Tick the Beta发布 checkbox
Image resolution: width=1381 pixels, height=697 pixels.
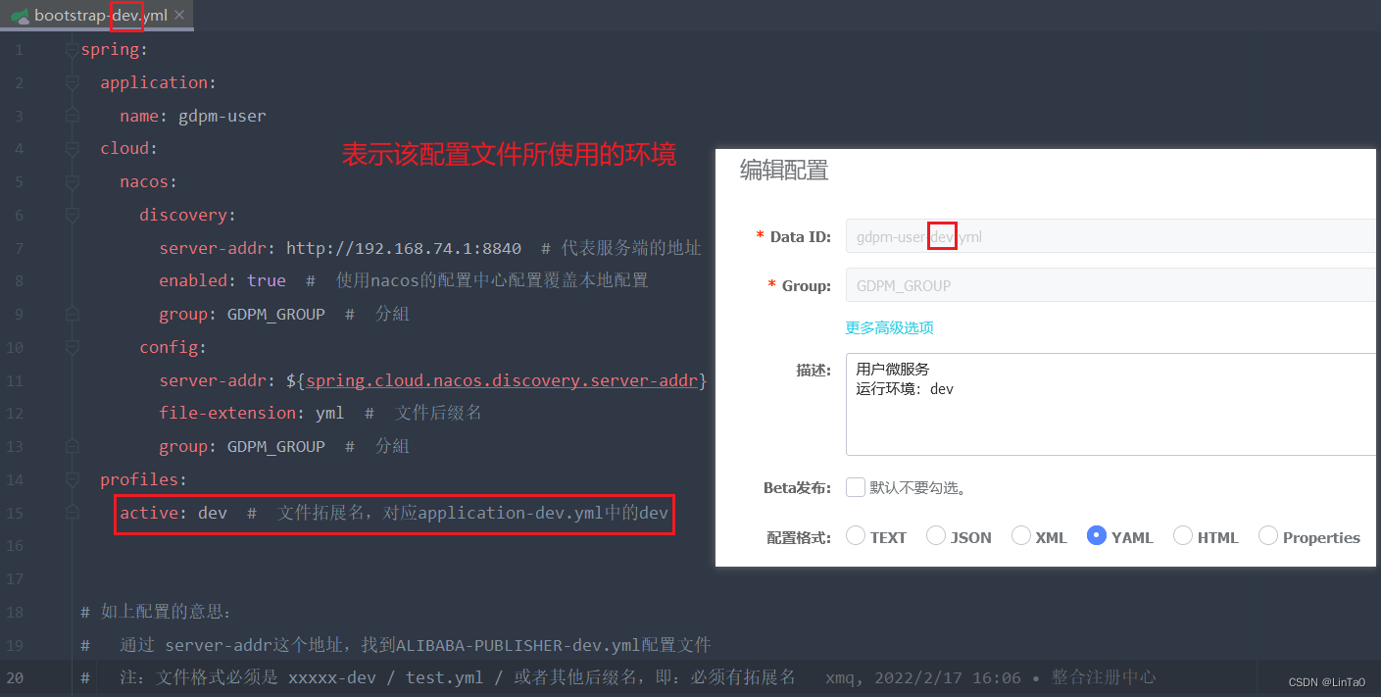tap(856, 487)
